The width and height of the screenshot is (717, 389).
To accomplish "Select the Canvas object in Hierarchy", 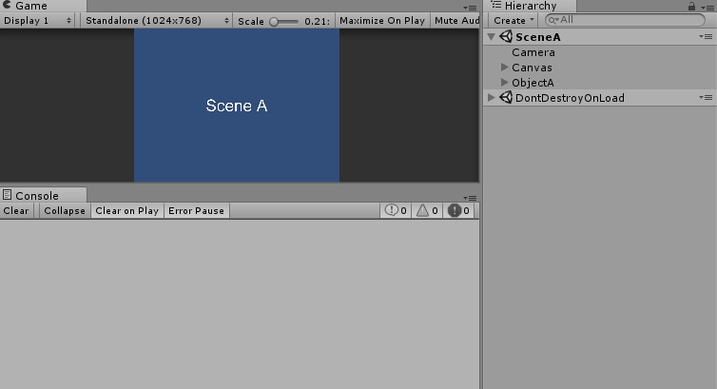I will (532, 68).
